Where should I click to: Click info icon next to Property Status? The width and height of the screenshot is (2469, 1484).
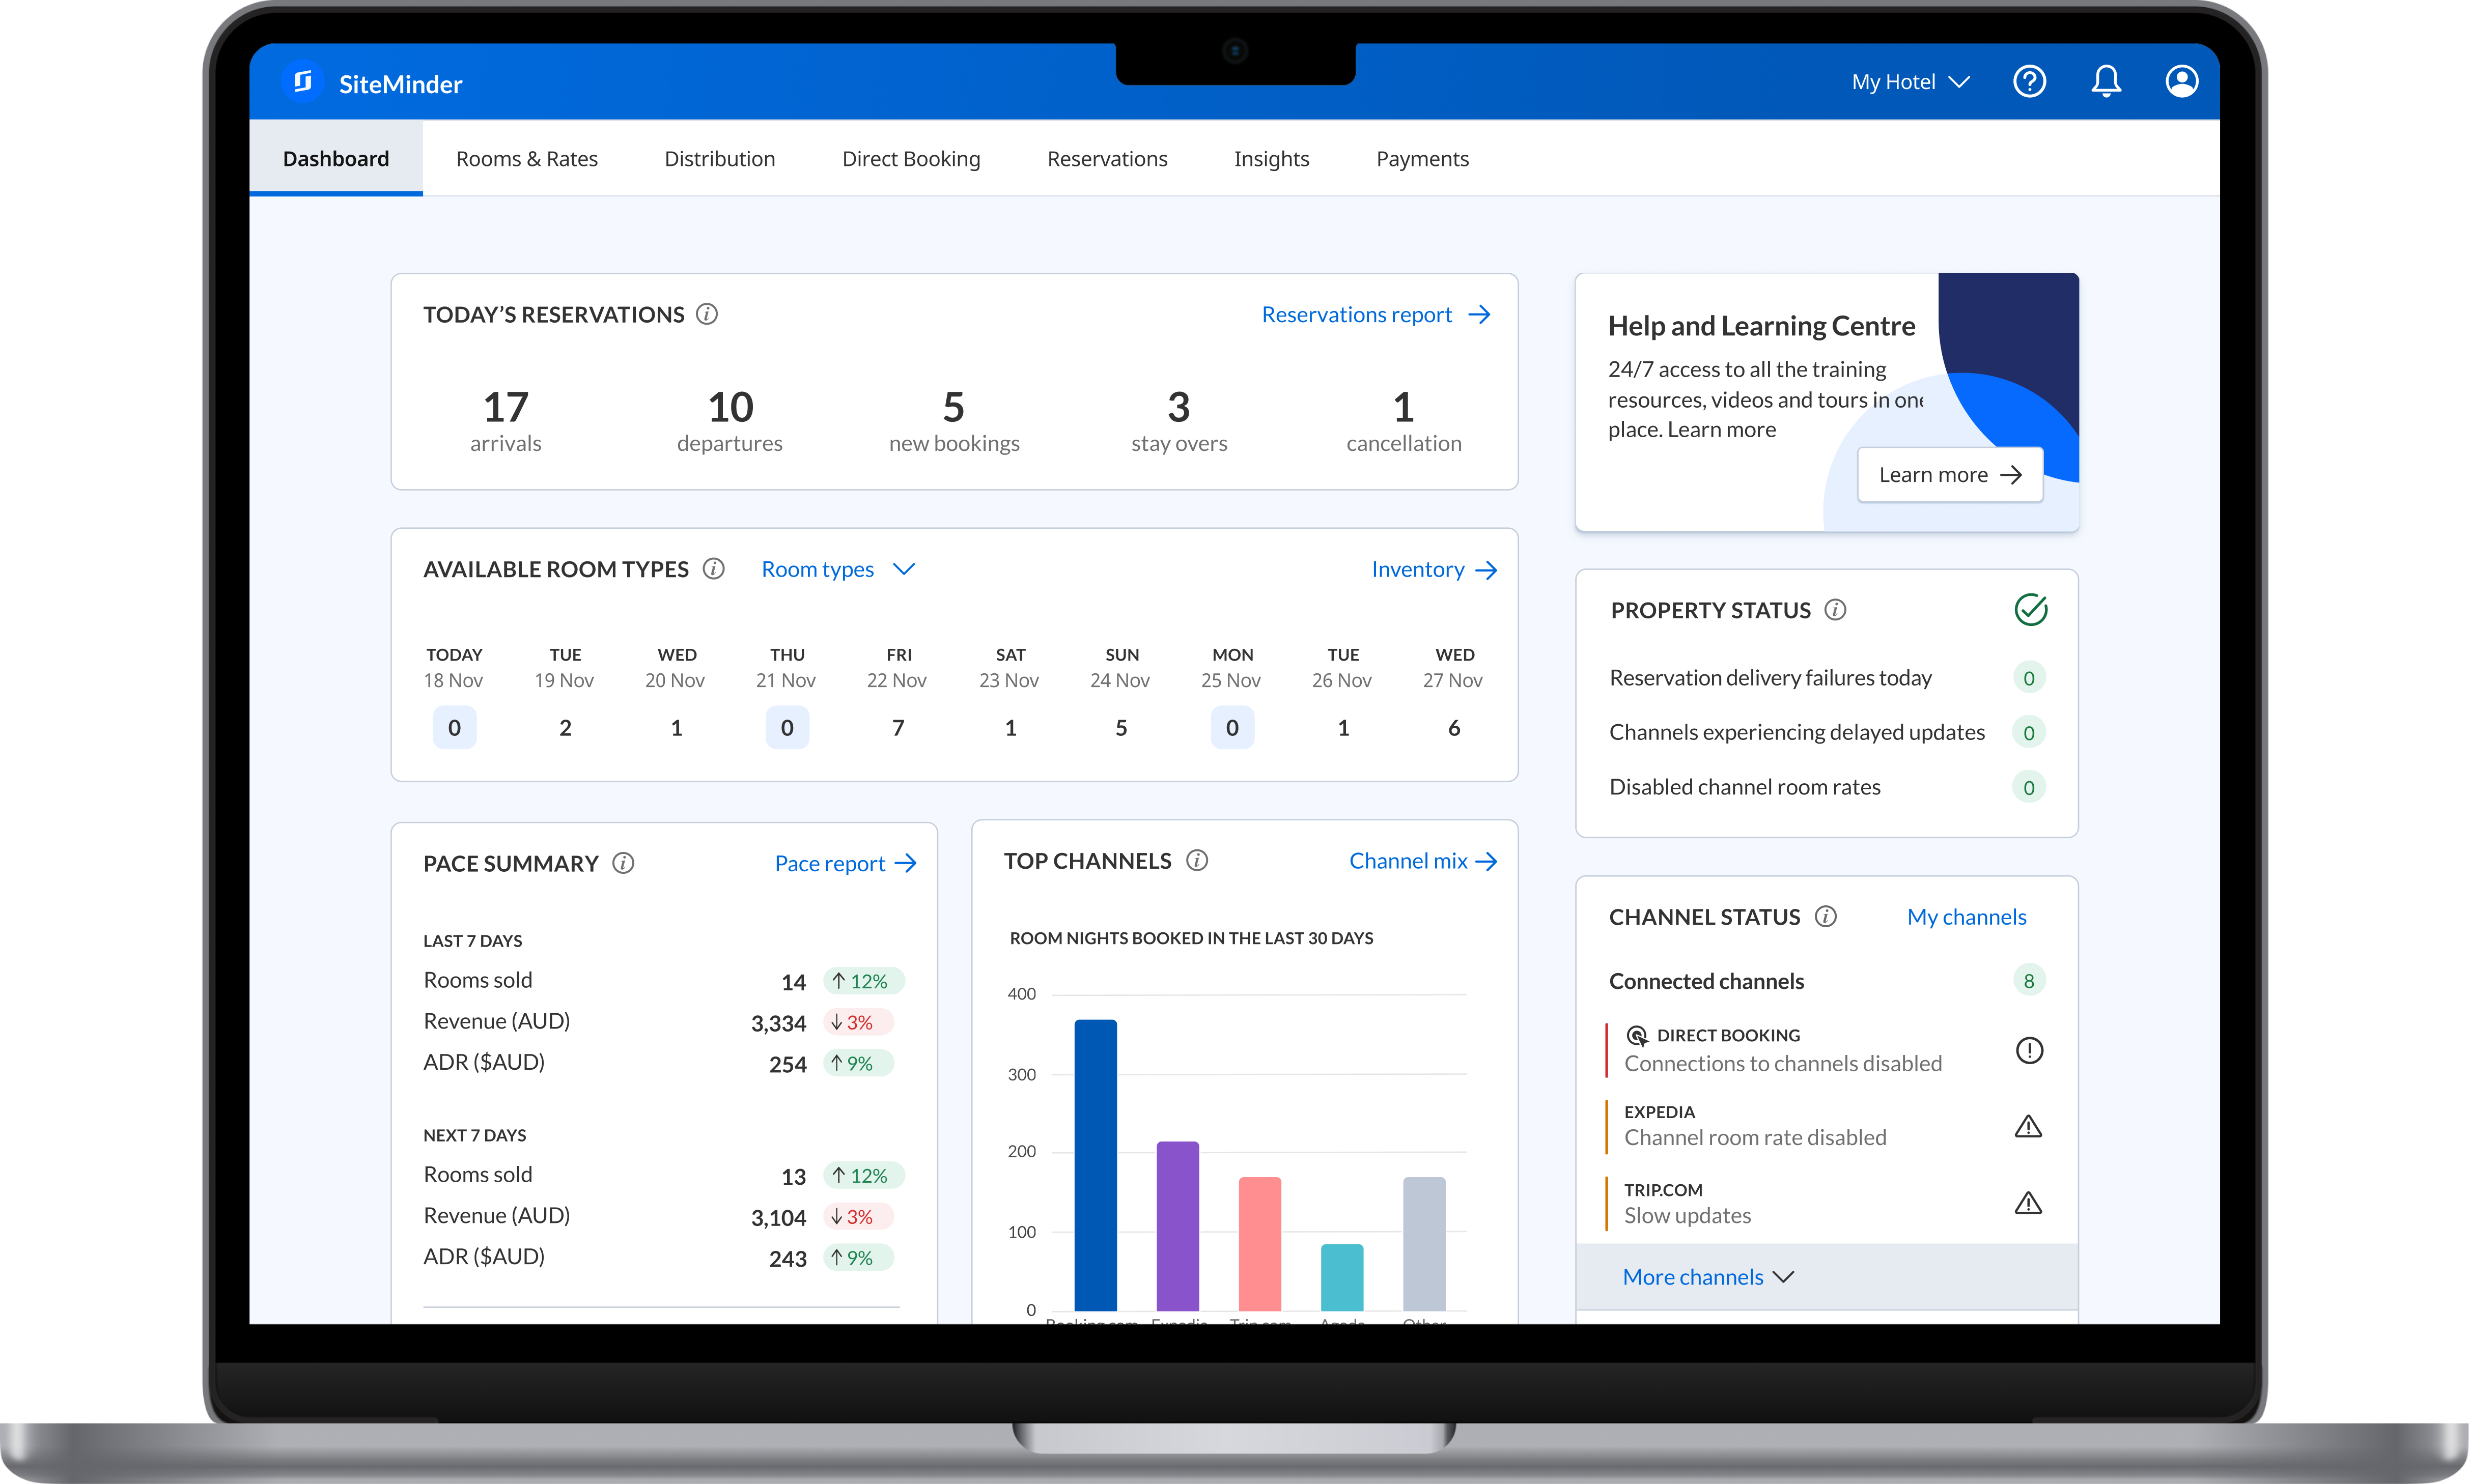click(1835, 609)
